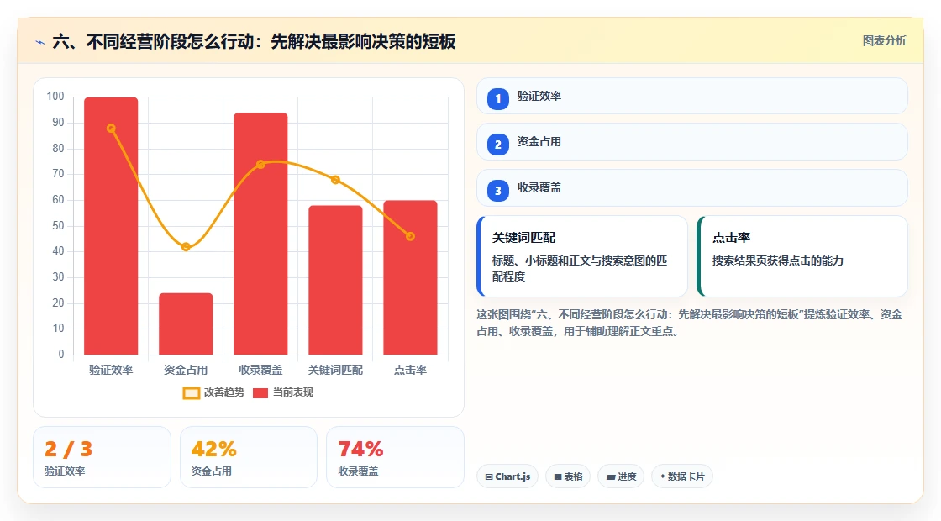
Task: Select the 验证效率 list item
Action: (x=692, y=96)
